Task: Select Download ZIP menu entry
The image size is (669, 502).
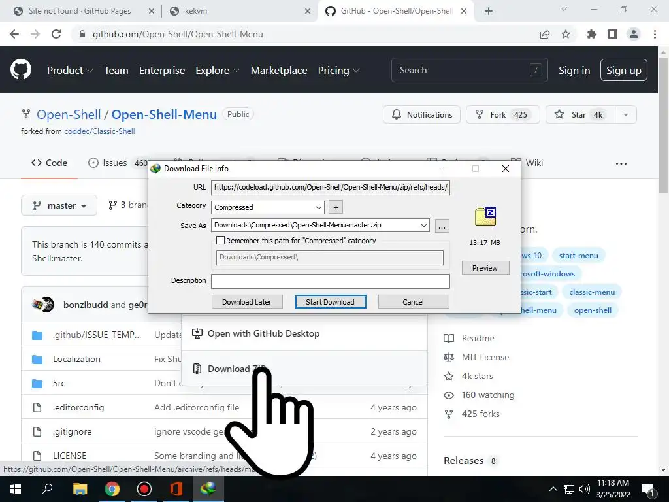Action: [304, 369]
